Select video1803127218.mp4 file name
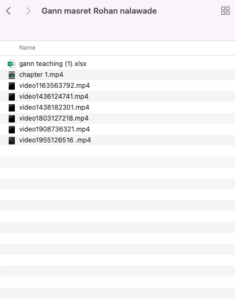This screenshot has width=235, height=299. [54, 118]
